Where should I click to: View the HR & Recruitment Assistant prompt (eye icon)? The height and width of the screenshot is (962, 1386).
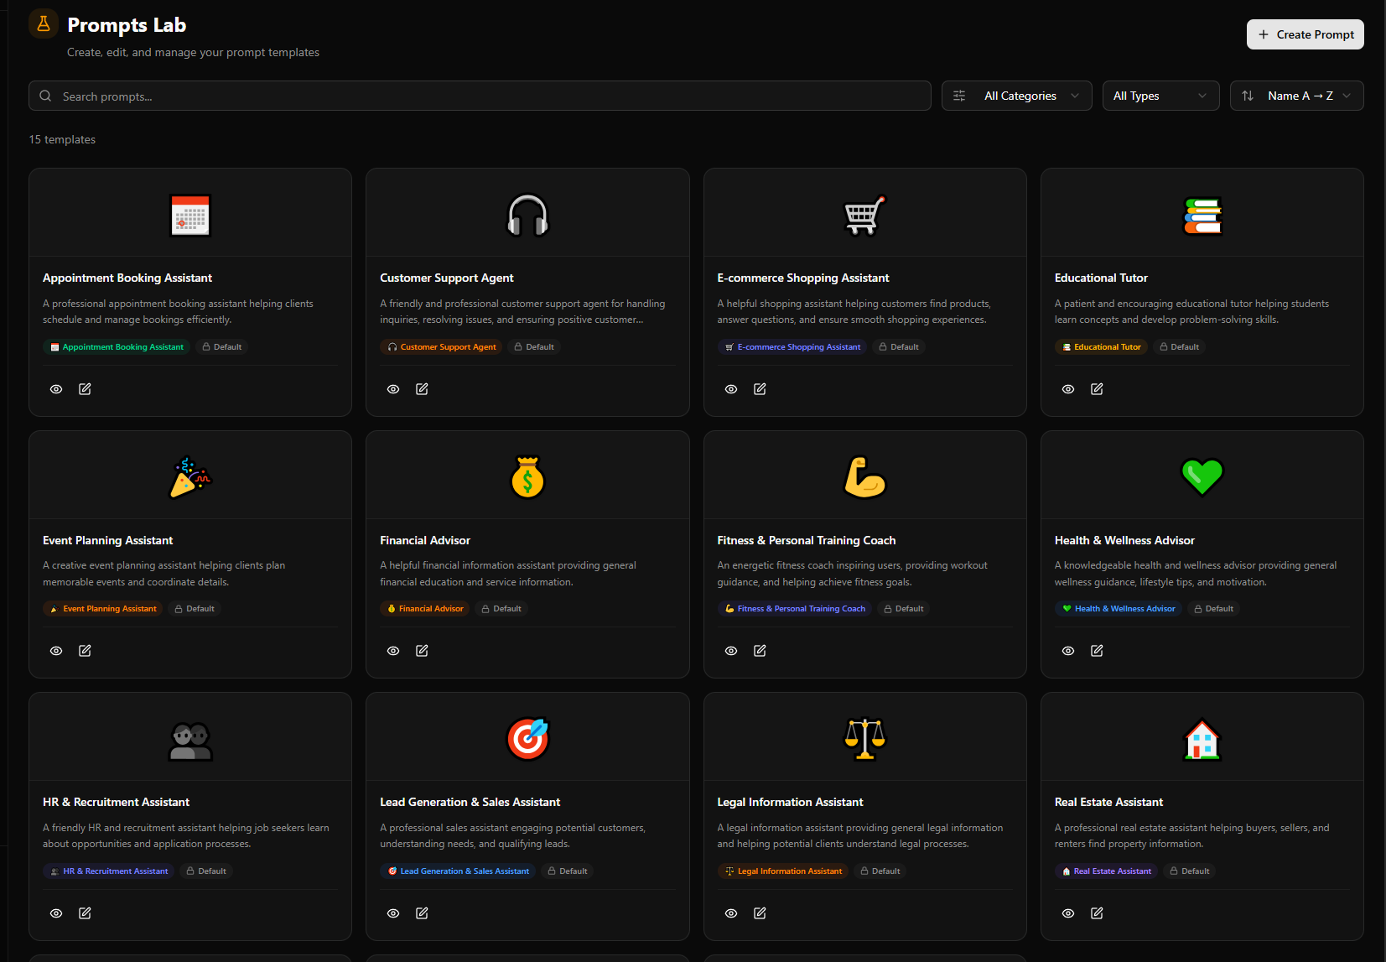click(x=56, y=913)
